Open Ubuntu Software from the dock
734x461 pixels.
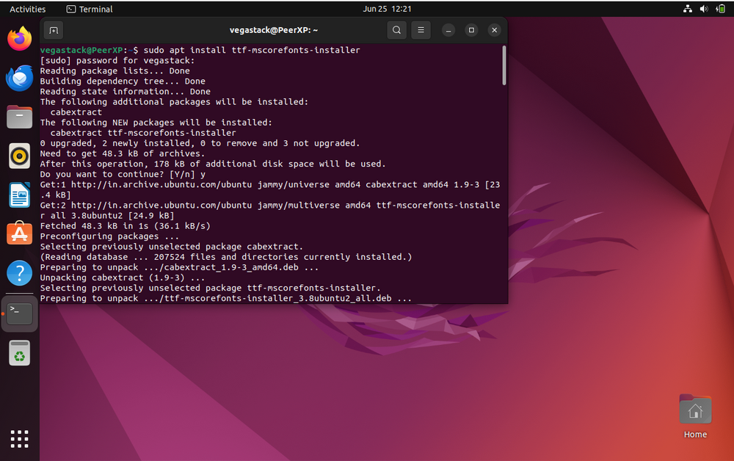19,233
